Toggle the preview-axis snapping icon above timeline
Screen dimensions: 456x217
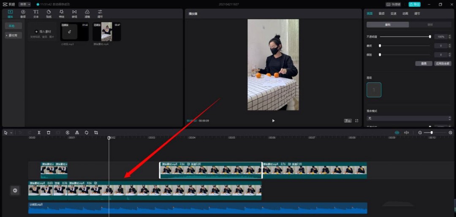pos(407,133)
